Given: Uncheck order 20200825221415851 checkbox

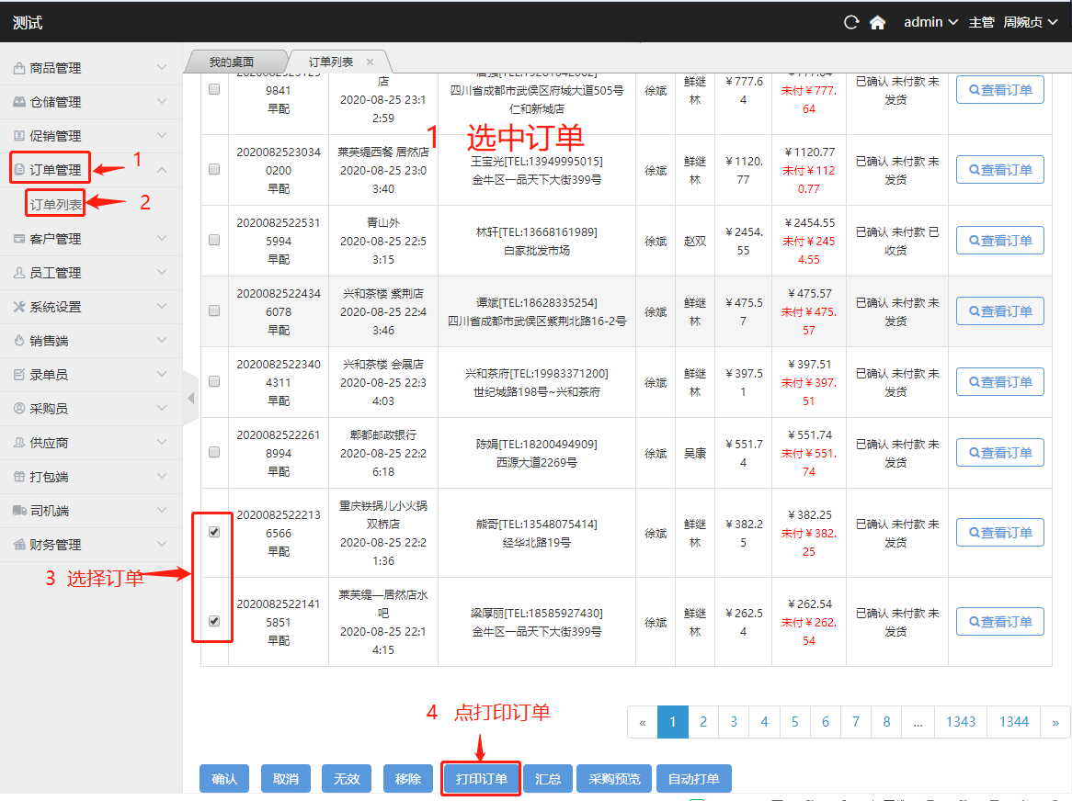Looking at the screenshot, I should point(214,621).
